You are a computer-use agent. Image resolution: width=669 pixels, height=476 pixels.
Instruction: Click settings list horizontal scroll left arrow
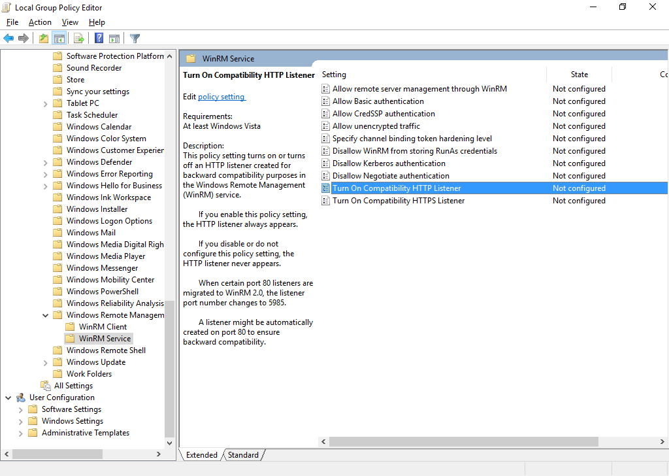323,441
